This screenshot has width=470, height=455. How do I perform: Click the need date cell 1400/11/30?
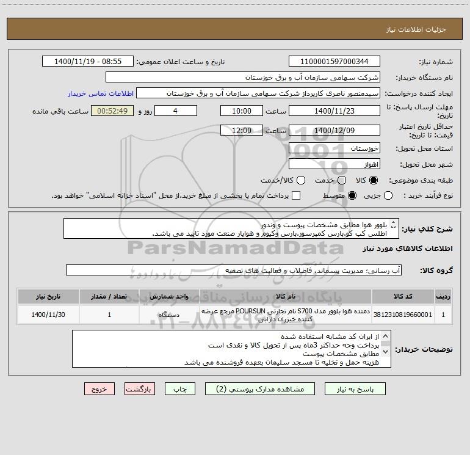48,315
